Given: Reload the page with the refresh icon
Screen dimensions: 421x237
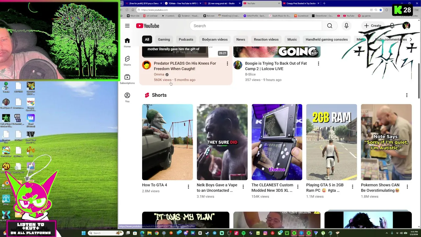Looking at the screenshot, I should 127,10.
